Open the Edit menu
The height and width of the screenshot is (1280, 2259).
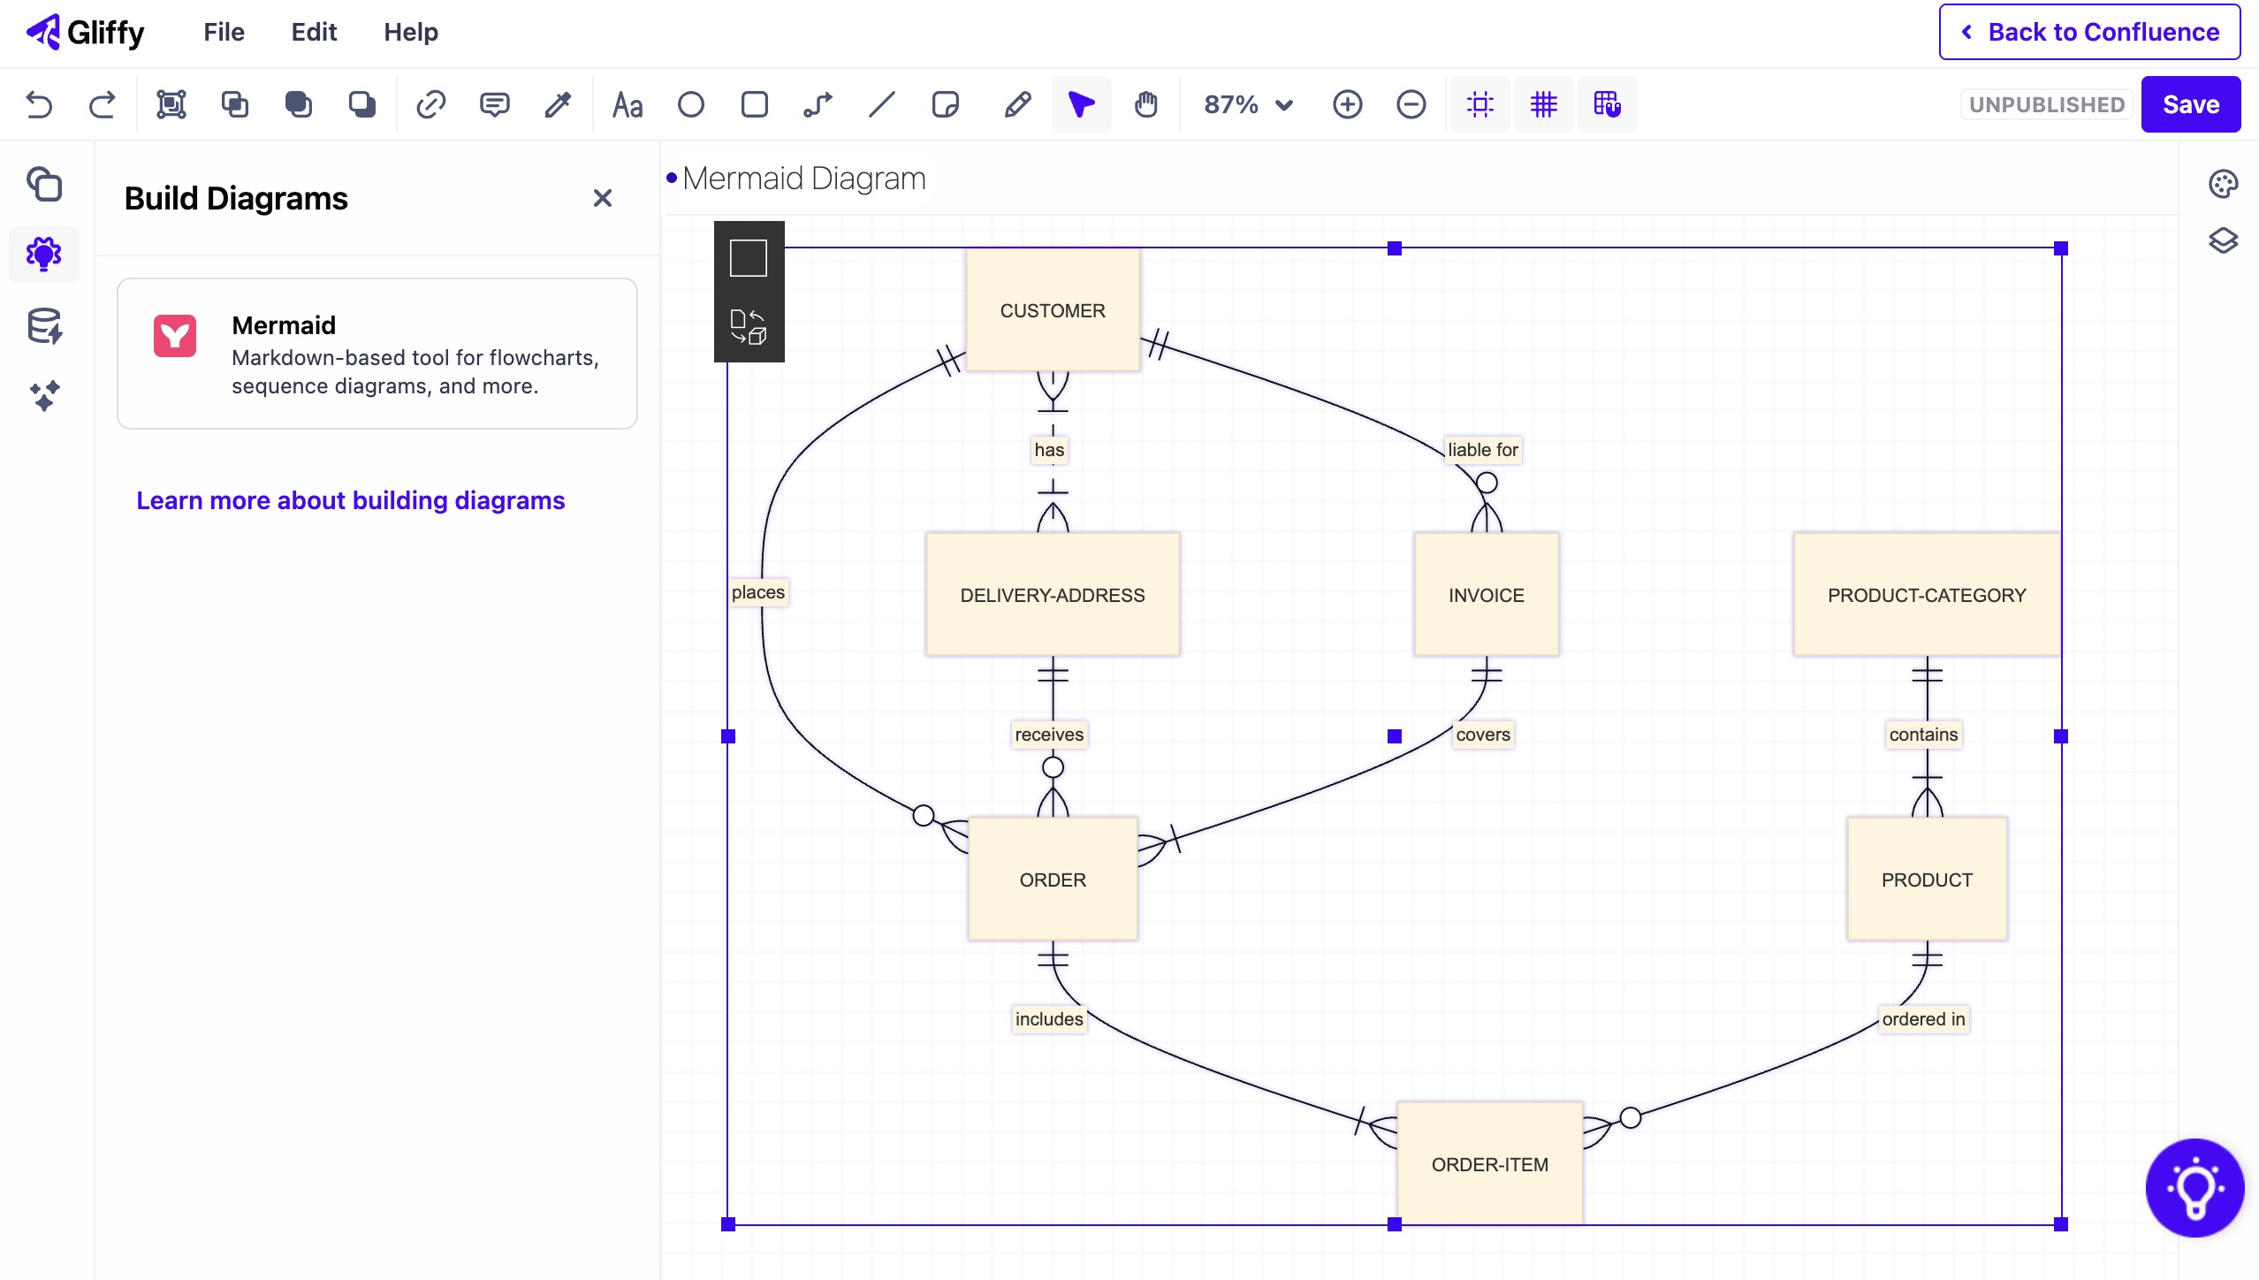tap(313, 33)
